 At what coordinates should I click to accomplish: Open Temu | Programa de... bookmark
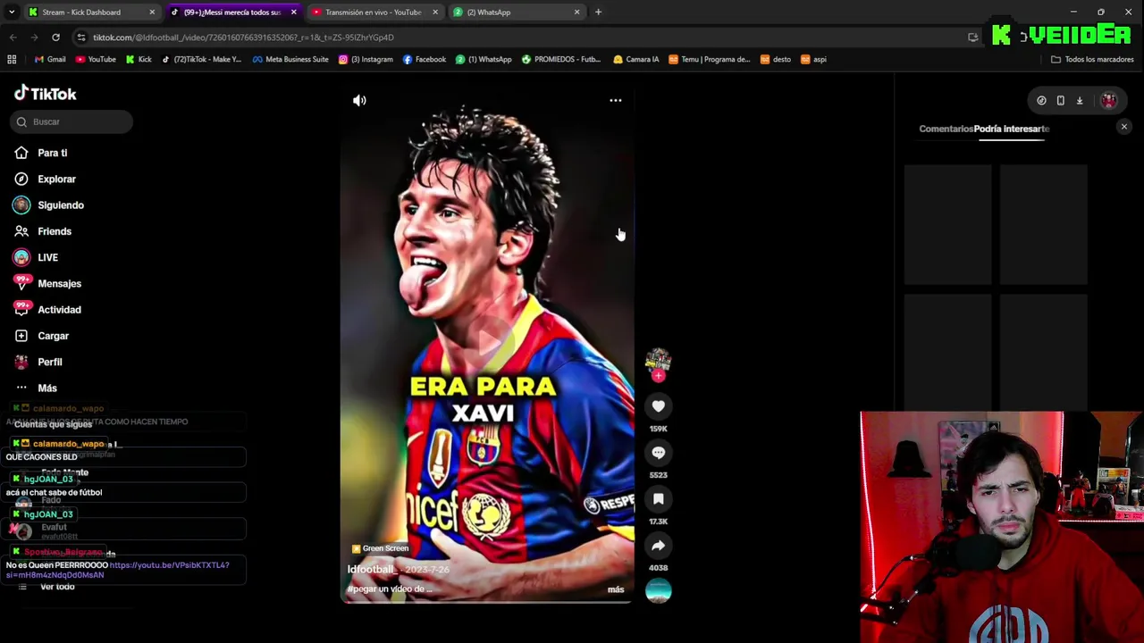(x=709, y=60)
